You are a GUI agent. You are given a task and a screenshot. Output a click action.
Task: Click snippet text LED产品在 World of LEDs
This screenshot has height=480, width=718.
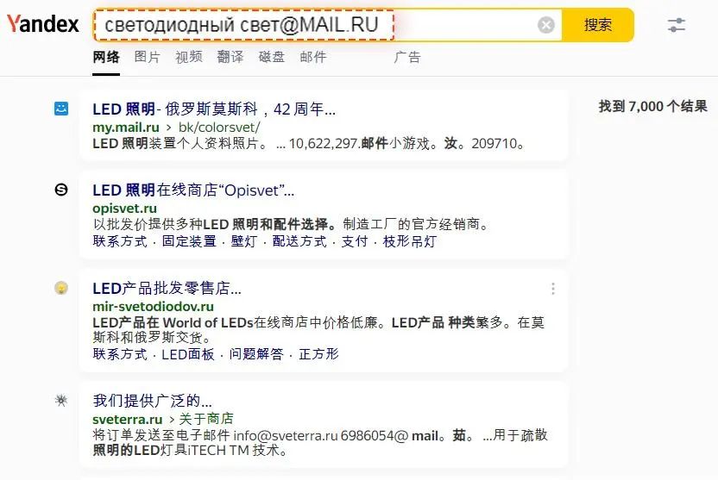pyautogui.click(x=173, y=323)
